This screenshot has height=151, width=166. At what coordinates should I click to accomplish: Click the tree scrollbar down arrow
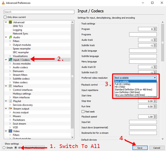click(72, 137)
